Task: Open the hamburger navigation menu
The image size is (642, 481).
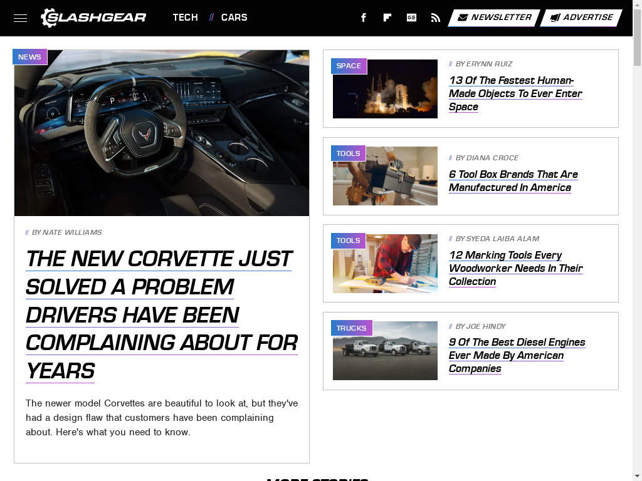Action: (21, 18)
